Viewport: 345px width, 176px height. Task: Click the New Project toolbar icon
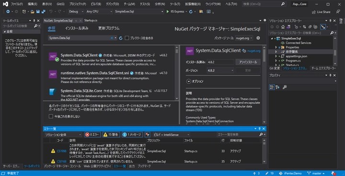[24, 11]
